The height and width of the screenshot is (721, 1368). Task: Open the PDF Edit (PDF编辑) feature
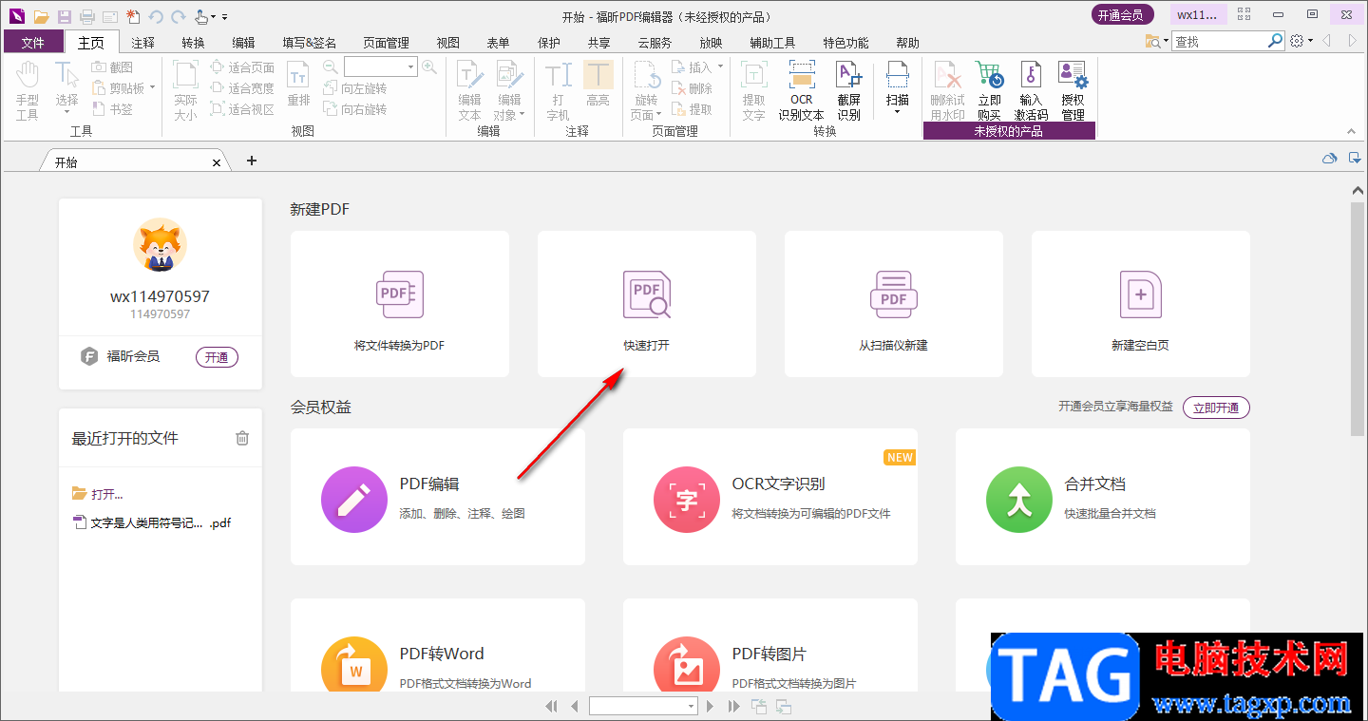438,497
